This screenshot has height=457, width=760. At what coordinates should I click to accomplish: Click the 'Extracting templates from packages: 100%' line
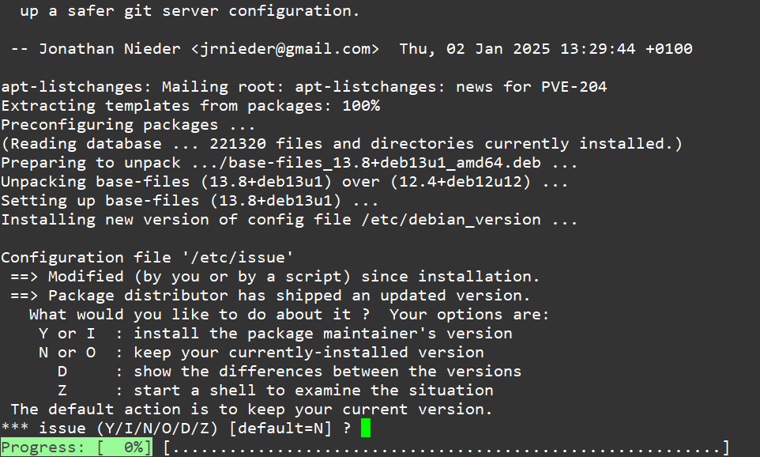click(190, 105)
